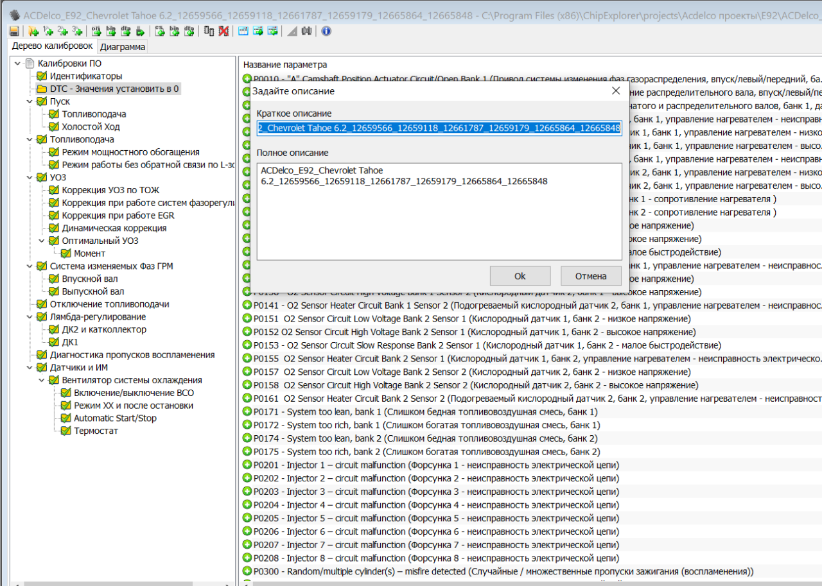Click the save project floppy disk icon
Viewport: 822px width, 586px height.
pos(13,31)
